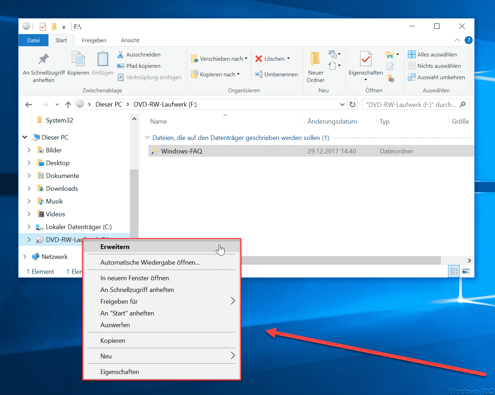This screenshot has height=395, width=495.
Task: Click the Umbenennen button
Action: (276, 74)
